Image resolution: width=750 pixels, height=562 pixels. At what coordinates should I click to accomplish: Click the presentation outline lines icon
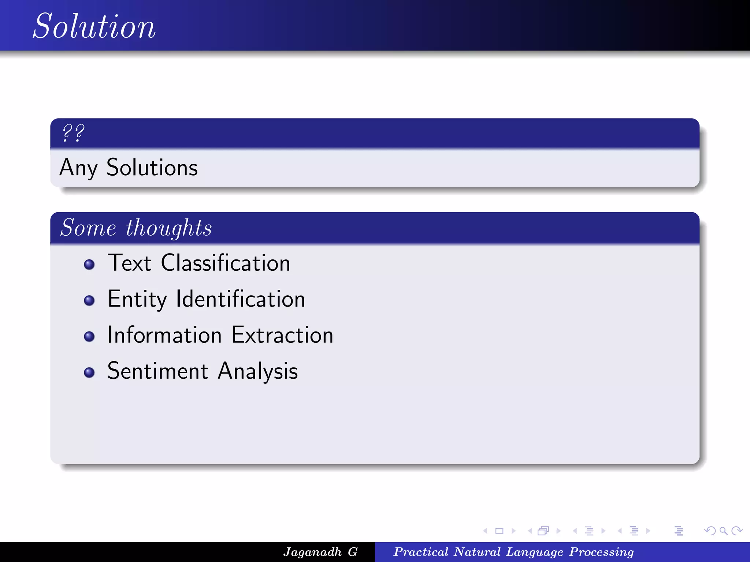(x=679, y=531)
